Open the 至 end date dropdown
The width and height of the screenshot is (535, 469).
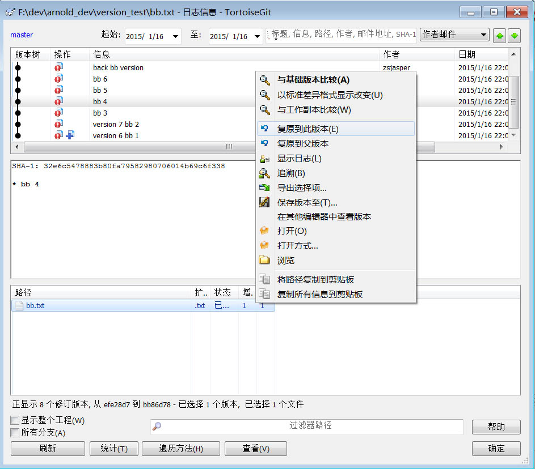pos(257,36)
